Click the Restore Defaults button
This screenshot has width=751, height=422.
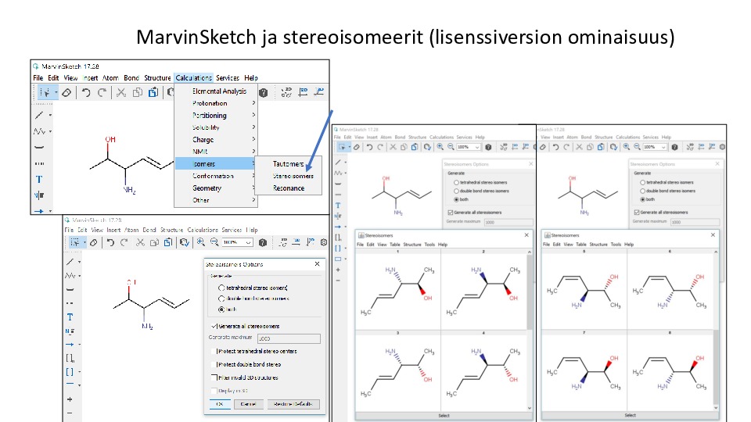(x=293, y=404)
